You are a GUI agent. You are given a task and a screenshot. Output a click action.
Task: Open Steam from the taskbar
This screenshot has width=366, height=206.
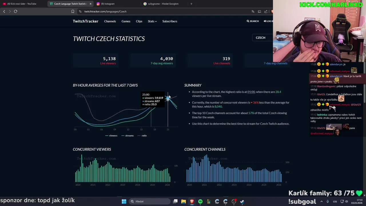click(x=242, y=201)
